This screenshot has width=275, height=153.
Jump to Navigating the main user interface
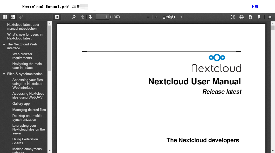pos(27,66)
